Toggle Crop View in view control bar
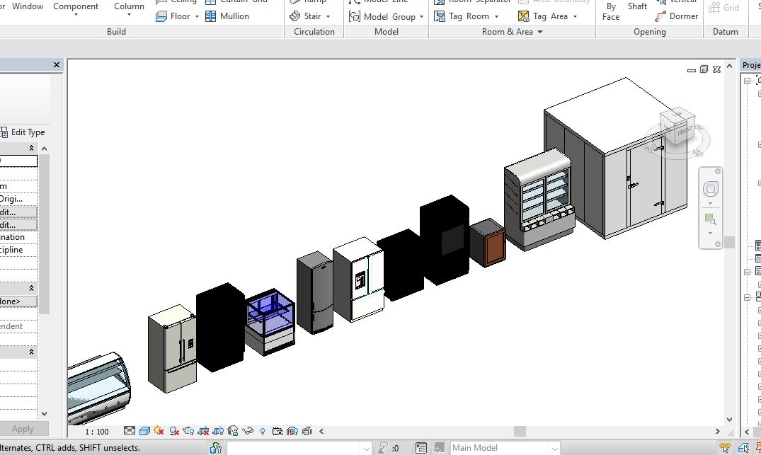This screenshot has height=455, width=761. click(x=203, y=431)
